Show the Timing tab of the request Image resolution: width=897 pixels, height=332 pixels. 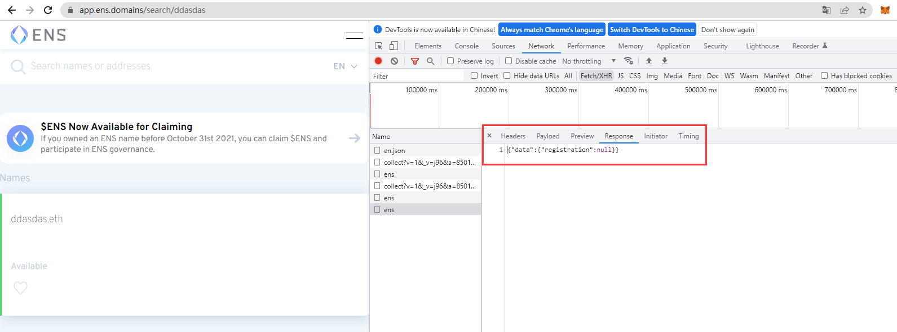click(x=688, y=136)
